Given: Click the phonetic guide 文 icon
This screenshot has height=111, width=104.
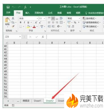Looking at the screenshot, I should point(42,26).
